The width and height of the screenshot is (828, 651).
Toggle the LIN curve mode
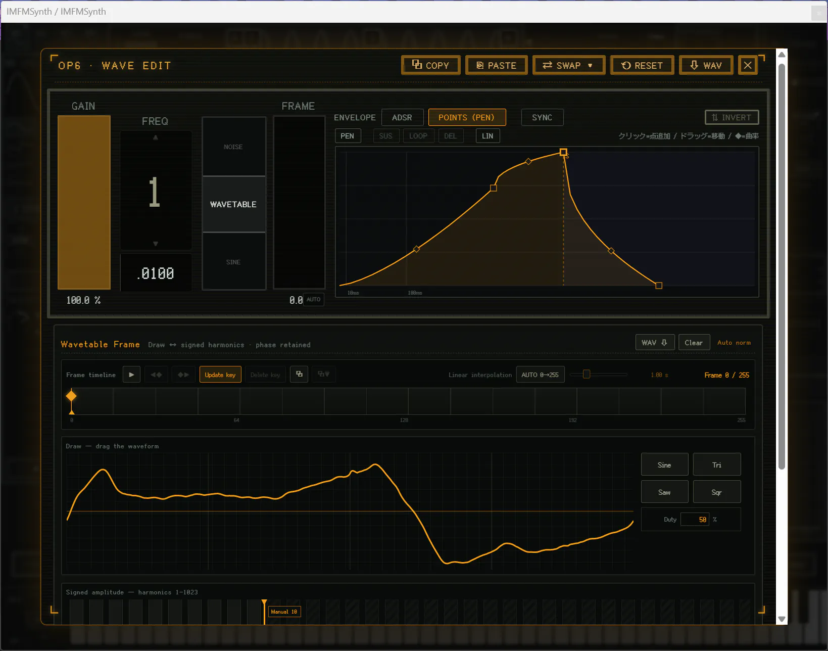pyautogui.click(x=488, y=136)
